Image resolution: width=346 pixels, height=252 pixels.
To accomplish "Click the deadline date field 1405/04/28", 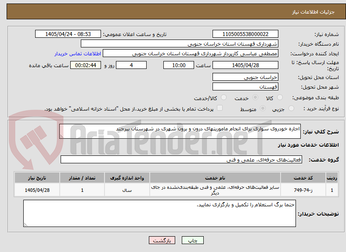I will (x=245, y=65).
